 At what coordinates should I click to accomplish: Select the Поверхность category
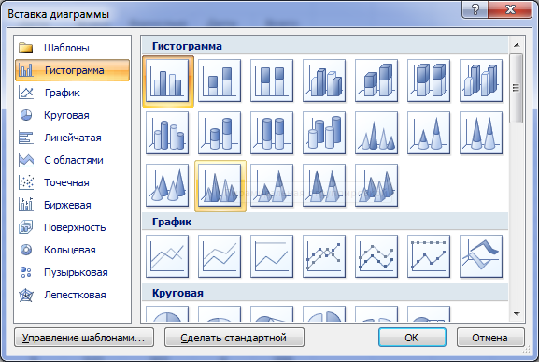point(72,227)
